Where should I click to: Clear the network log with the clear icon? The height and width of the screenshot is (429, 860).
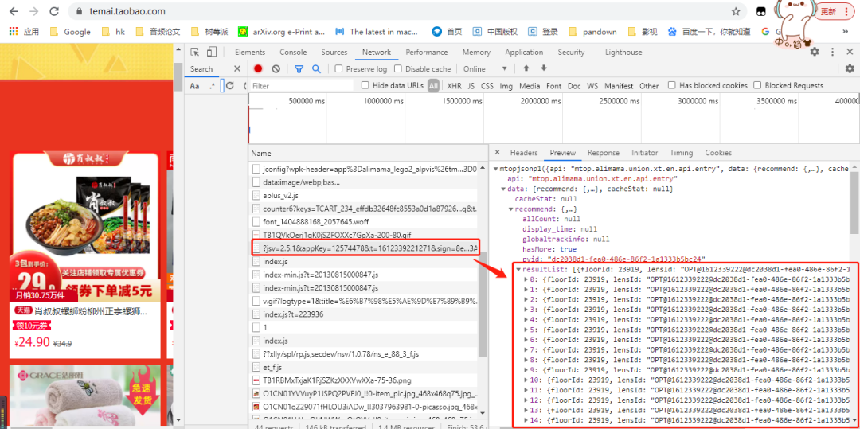click(276, 69)
